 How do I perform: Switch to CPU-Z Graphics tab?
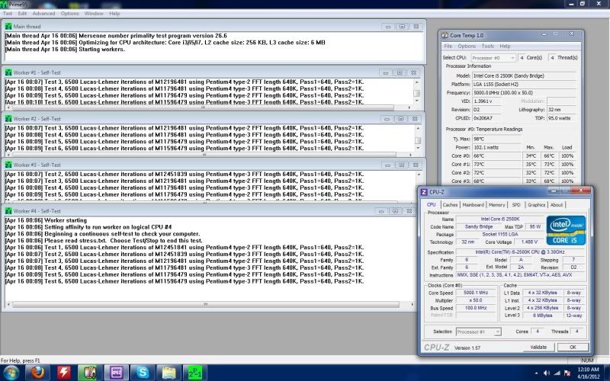click(x=537, y=205)
